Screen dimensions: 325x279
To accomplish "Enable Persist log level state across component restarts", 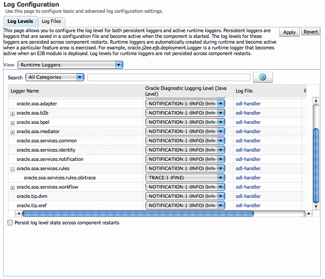I will coord(10,223).
